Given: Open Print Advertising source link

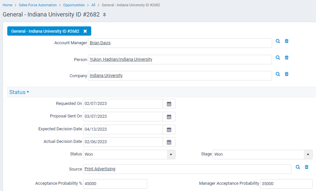Looking at the screenshot, I should [x=100, y=169].
